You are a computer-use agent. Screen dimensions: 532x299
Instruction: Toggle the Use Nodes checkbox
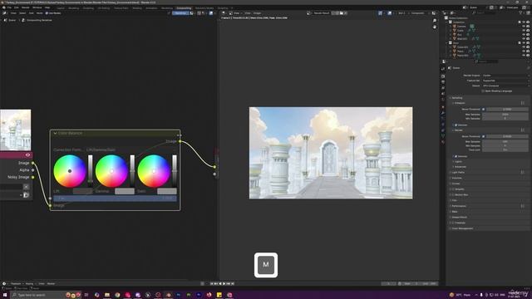point(47,13)
